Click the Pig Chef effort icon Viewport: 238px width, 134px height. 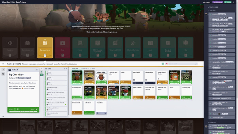pos(15,109)
